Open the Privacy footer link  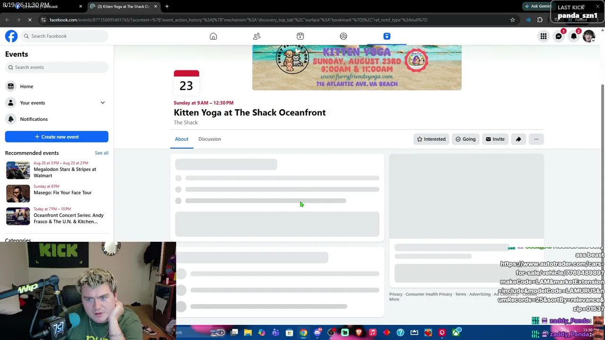pyautogui.click(x=396, y=294)
